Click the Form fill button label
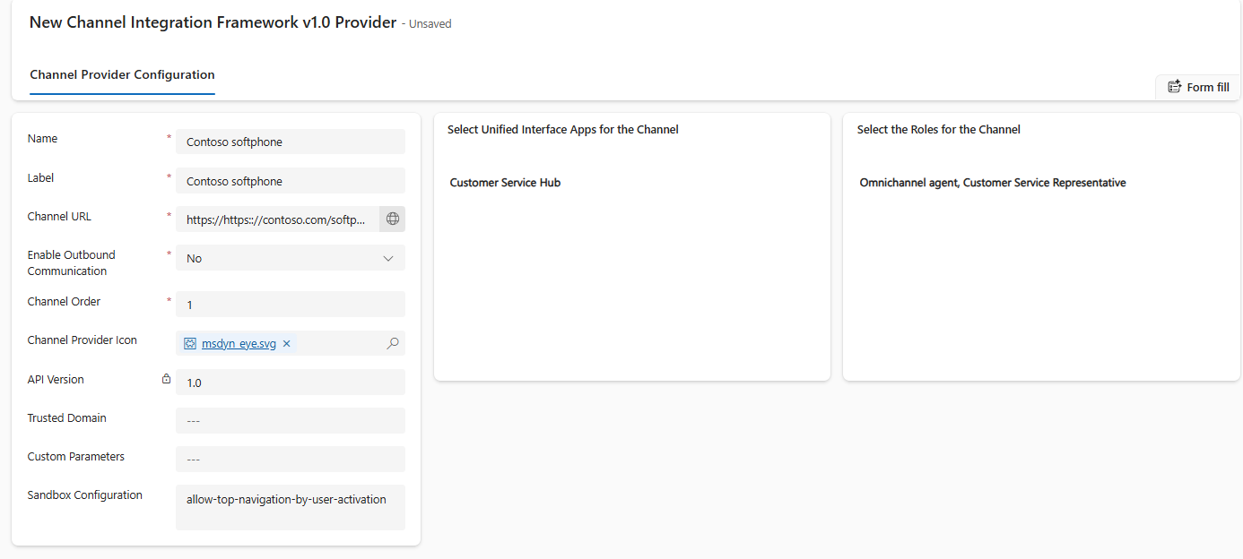 (1207, 87)
